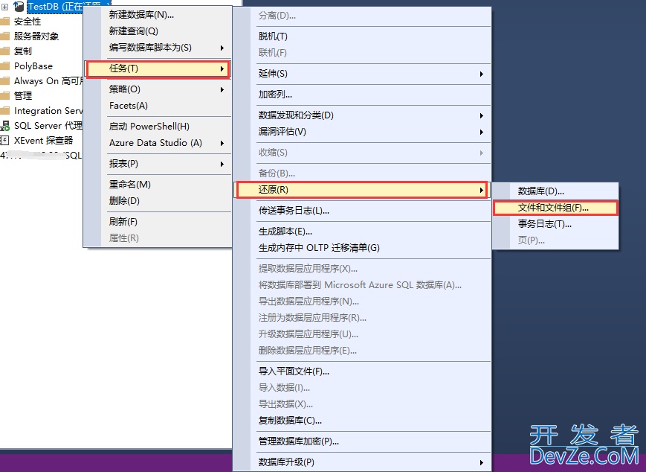The image size is (646, 472).
Task: Click the SQL Server 代理 agent icon
Action: (4, 126)
